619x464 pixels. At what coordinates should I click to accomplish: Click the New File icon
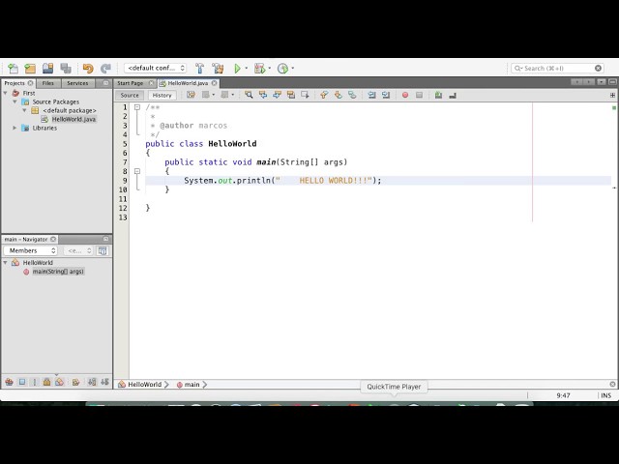pyautogui.click(x=13, y=69)
